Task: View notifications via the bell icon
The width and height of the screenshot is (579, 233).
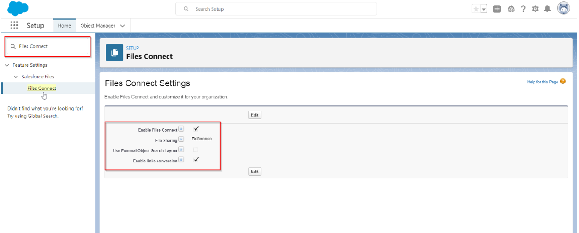Action: tap(547, 9)
